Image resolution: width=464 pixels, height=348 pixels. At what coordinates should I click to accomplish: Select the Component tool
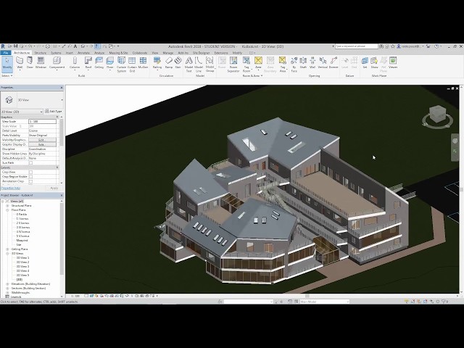tap(57, 63)
